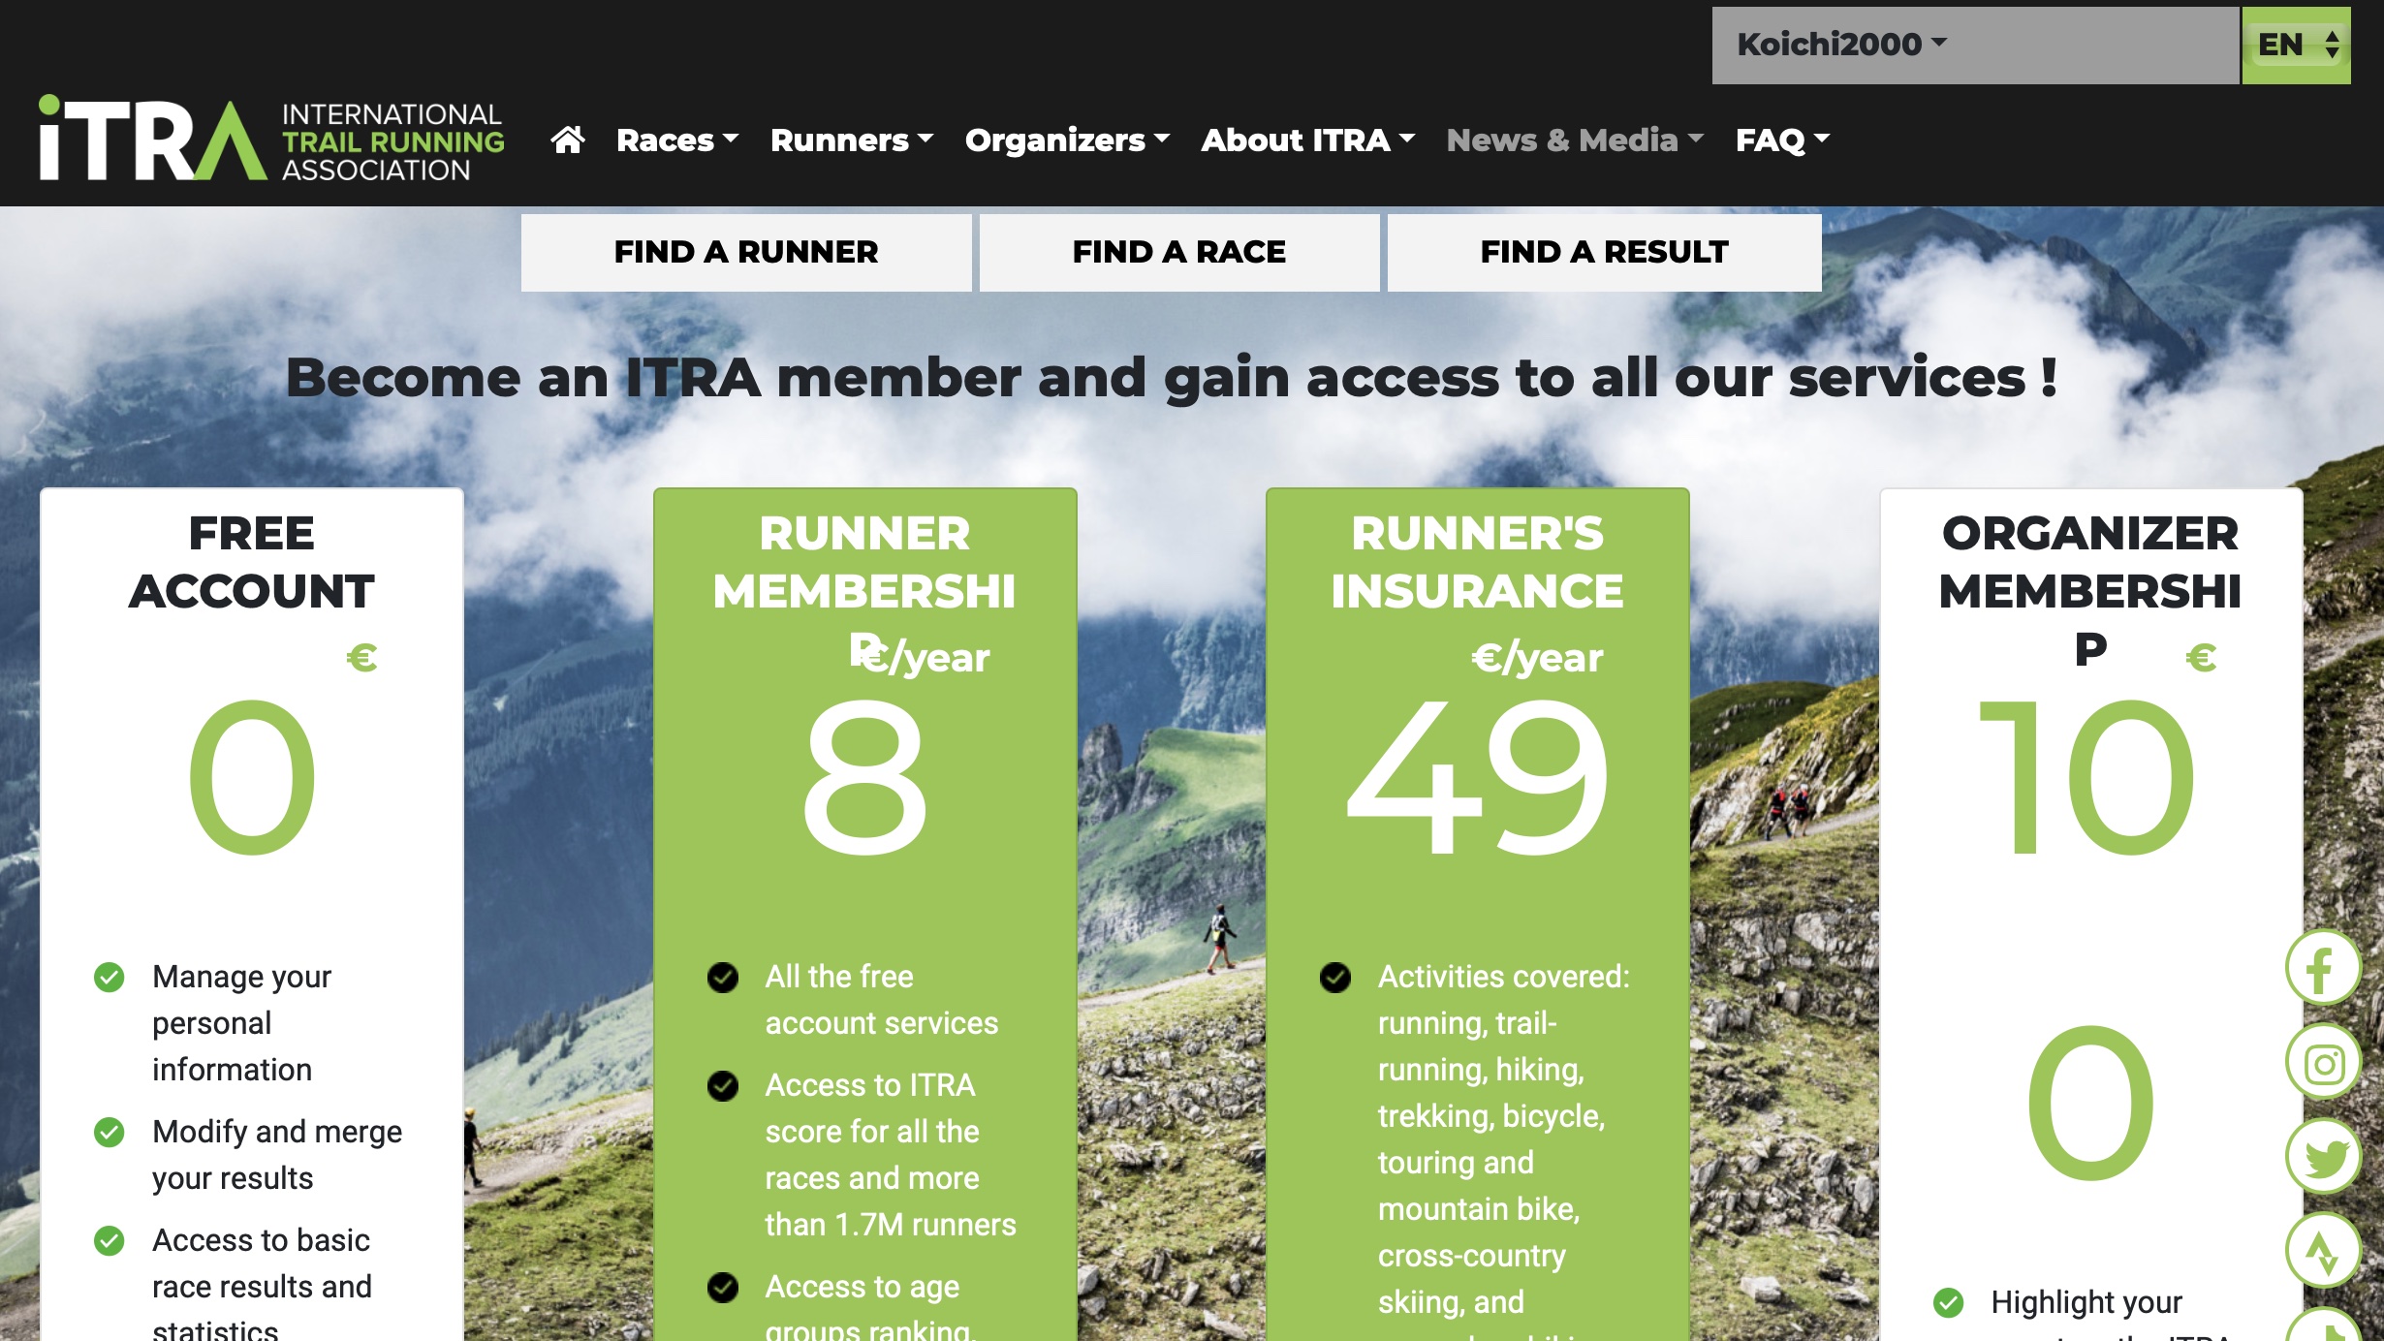Open the About ITRA menu
Image resolution: width=2384 pixels, height=1341 pixels.
click(x=1308, y=140)
